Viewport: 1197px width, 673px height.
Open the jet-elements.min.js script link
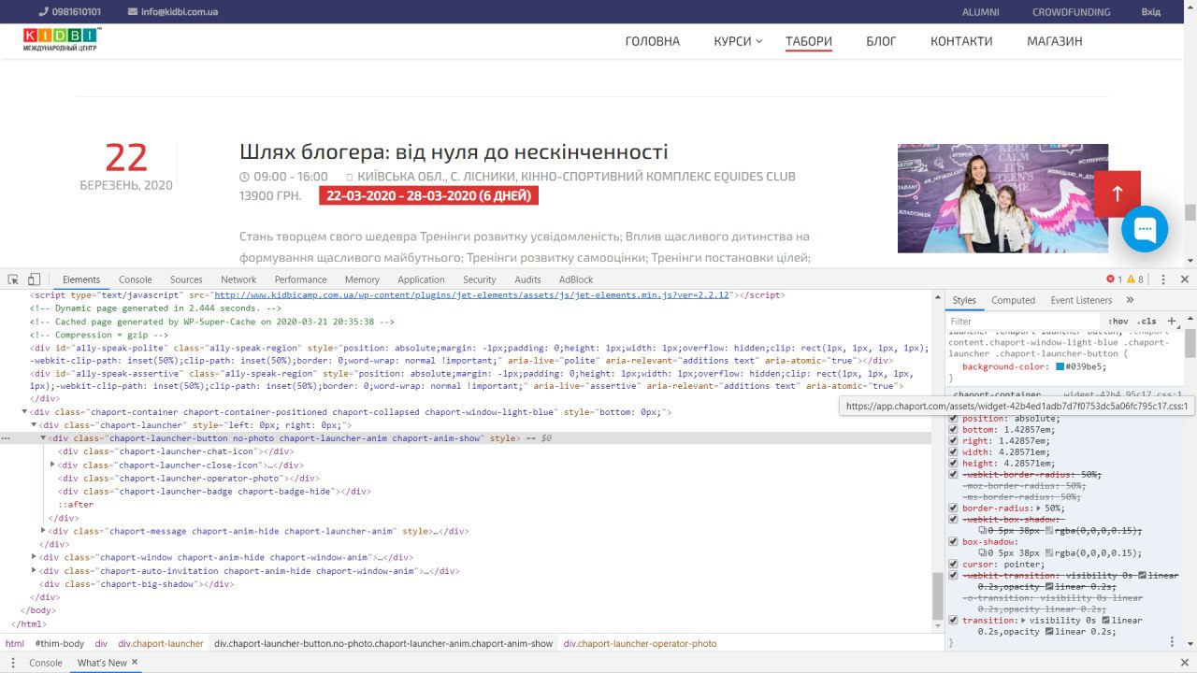[472, 294]
